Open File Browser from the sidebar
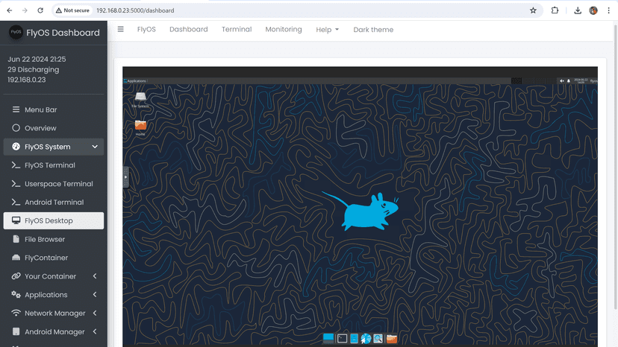 pyautogui.click(x=54, y=239)
